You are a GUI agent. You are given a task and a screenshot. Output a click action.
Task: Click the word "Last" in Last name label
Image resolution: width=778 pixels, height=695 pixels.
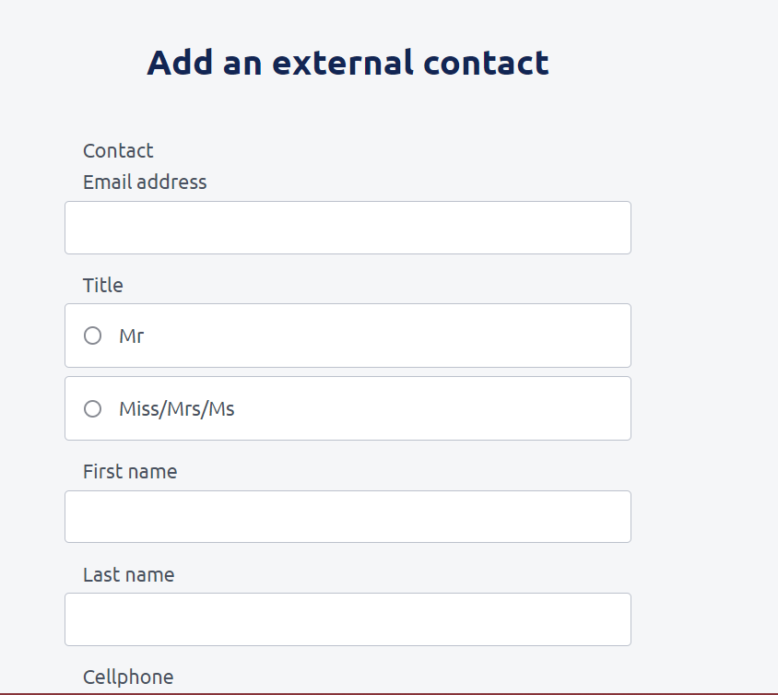click(100, 574)
